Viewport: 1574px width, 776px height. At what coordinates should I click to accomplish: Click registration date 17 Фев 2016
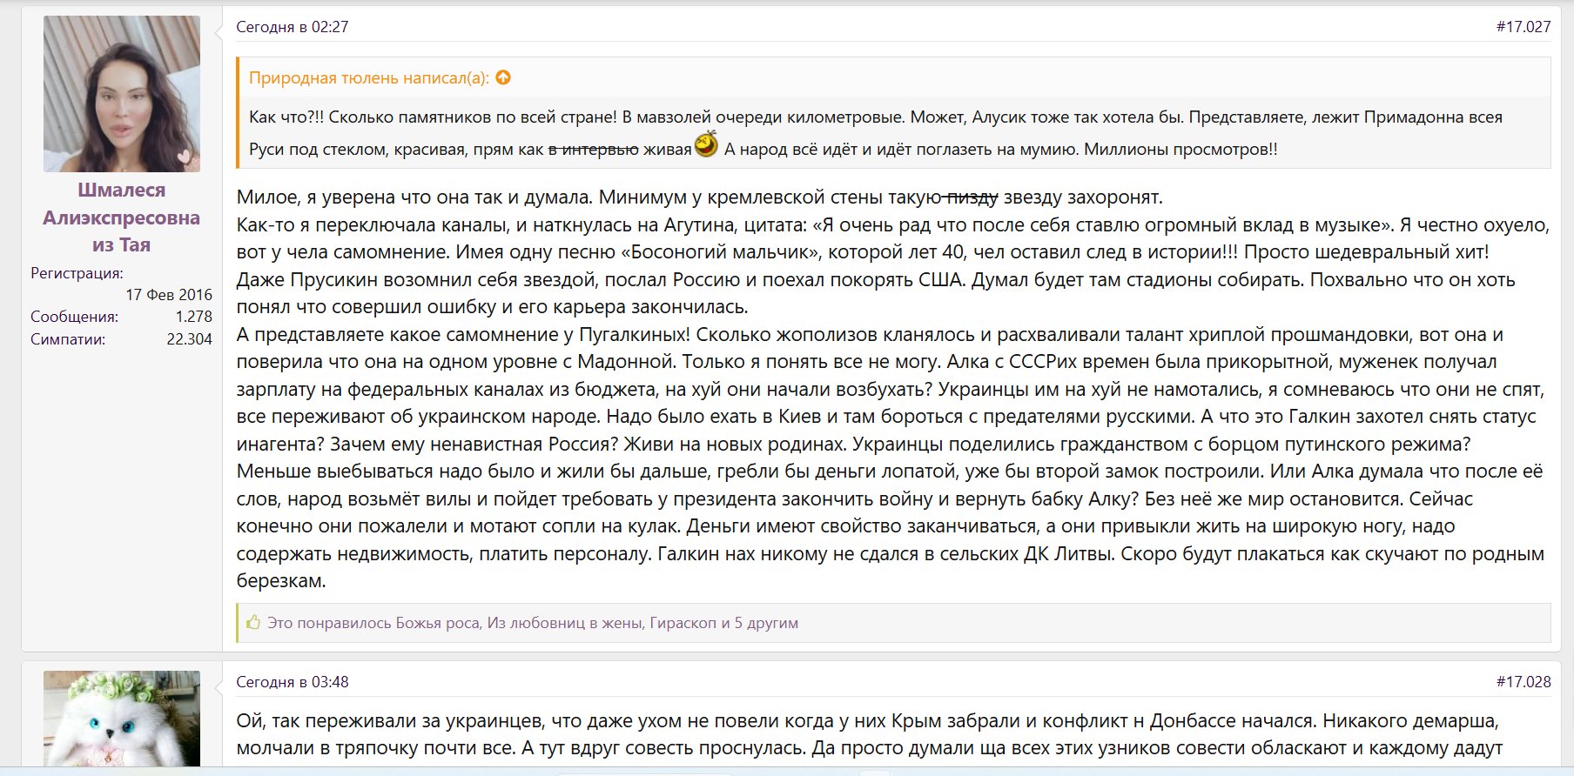coord(169,295)
